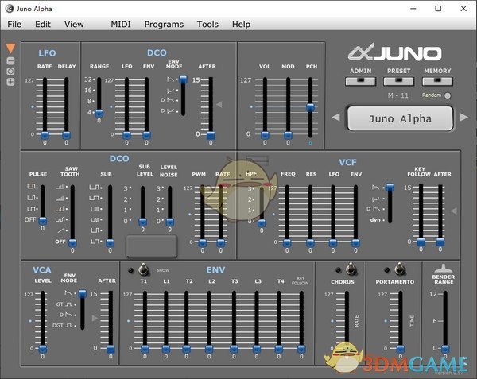Expand the VCF panel side arrow
Viewport: 477px width, 379px height.
[x=452, y=211]
